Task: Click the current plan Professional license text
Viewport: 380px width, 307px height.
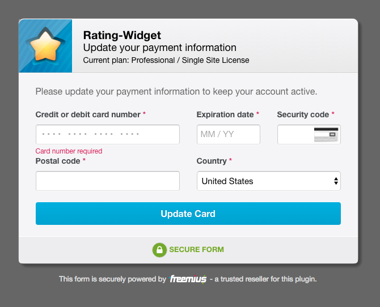Action: (166, 60)
